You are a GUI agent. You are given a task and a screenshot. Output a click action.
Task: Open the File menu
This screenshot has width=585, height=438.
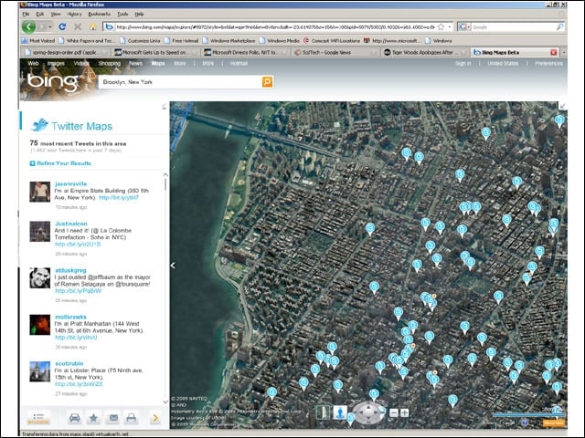(x=26, y=14)
